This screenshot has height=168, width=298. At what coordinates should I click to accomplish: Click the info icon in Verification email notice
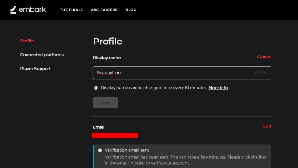coord(100,150)
